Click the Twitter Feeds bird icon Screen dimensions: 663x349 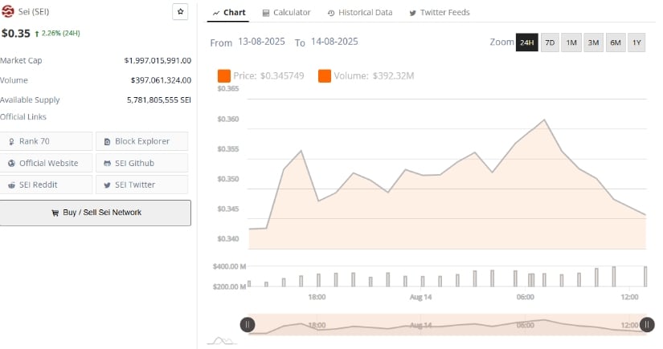point(412,13)
